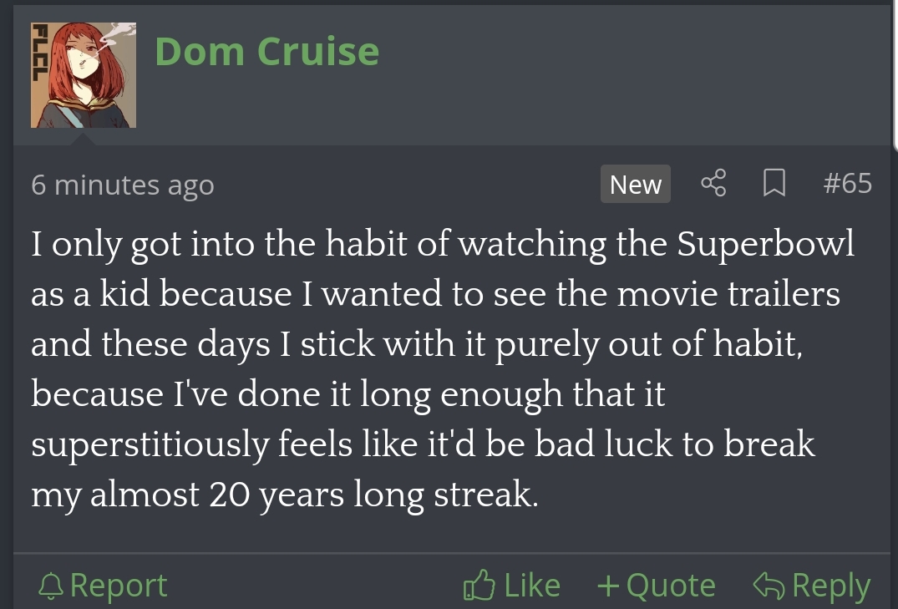The height and width of the screenshot is (609, 898).
Task: Click the bell icon beside Report
Action: point(52,586)
